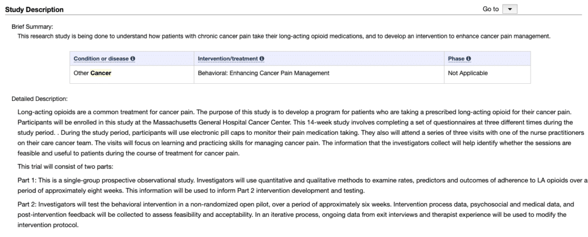Image resolution: width=588 pixels, height=237 pixels.
Task: Click the Go to label
Action: [x=490, y=9]
